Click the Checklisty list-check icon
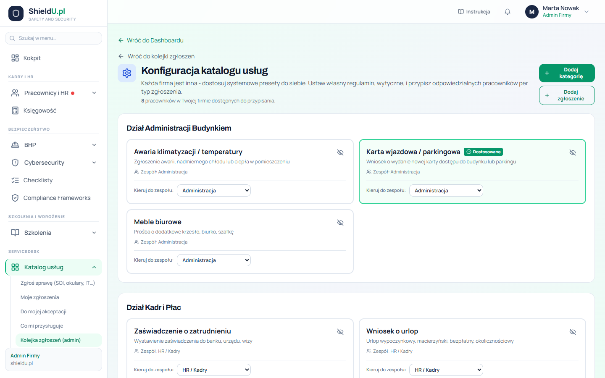Image resolution: width=605 pixels, height=378 pixels. click(x=15, y=180)
